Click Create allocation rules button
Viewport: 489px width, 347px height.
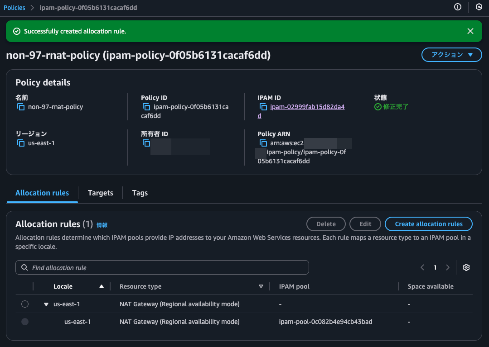point(428,224)
